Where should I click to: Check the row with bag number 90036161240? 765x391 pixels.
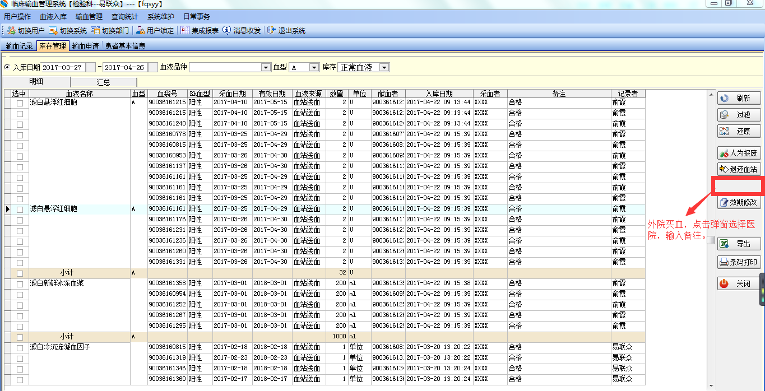(20, 124)
